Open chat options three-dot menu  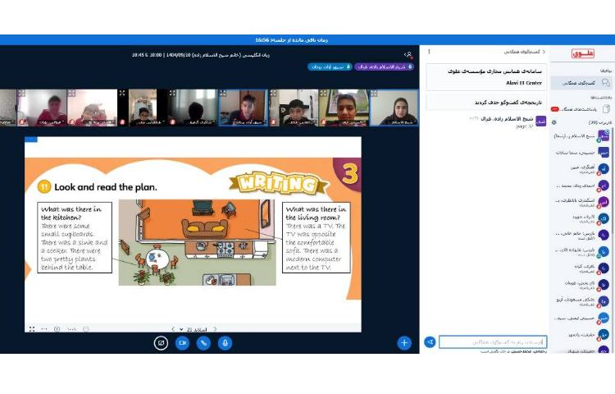click(x=428, y=52)
